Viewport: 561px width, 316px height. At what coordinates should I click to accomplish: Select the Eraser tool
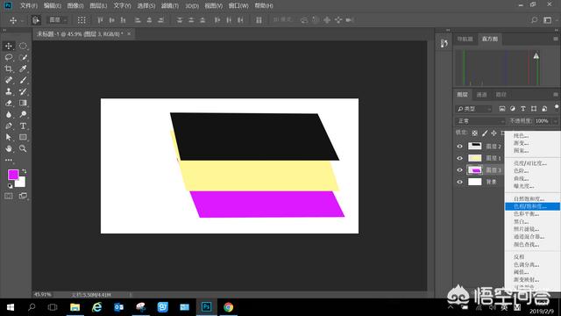(9, 104)
